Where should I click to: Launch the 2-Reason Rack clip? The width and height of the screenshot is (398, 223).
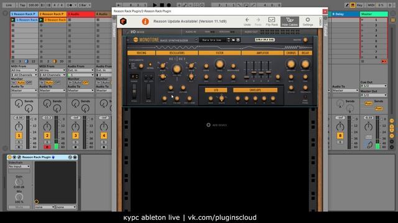pyautogui.click(x=41, y=20)
